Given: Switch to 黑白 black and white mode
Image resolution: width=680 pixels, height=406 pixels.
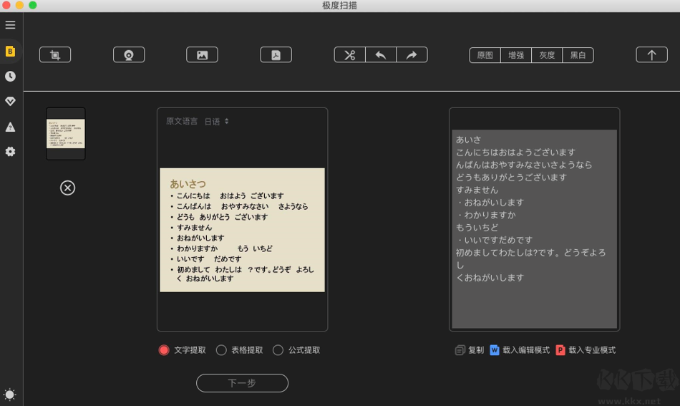Looking at the screenshot, I should click(578, 55).
